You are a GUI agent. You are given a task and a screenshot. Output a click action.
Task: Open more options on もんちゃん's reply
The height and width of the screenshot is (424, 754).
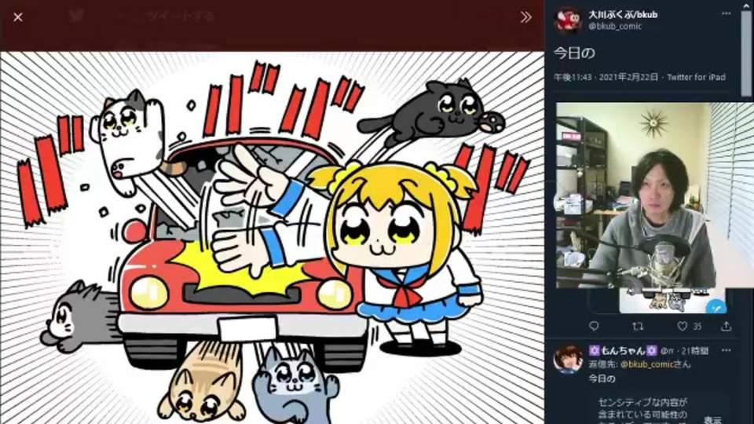[x=726, y=350]
